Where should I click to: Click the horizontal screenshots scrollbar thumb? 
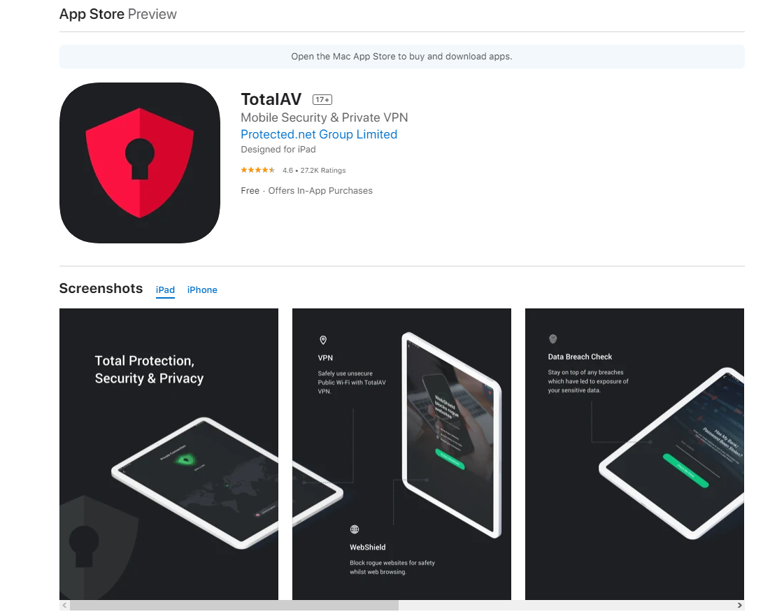(x=234, y=605)
